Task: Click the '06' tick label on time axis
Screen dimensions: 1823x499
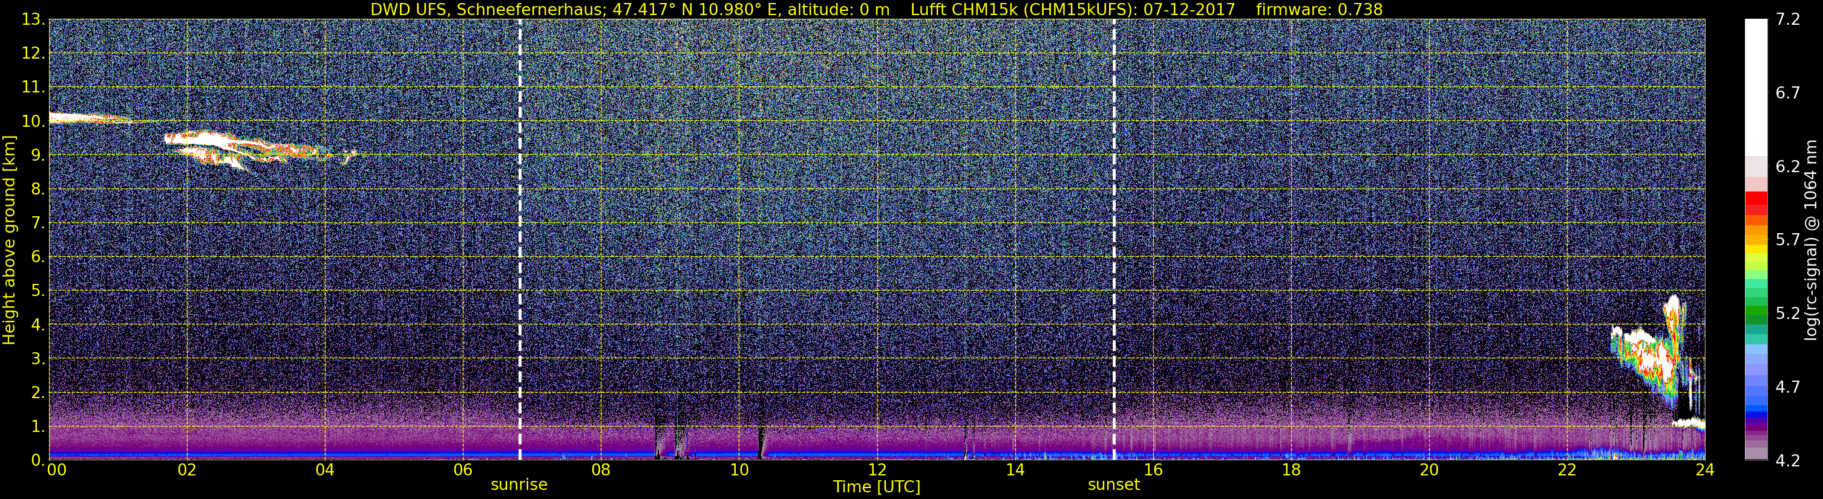Action: tap(463, 469)
